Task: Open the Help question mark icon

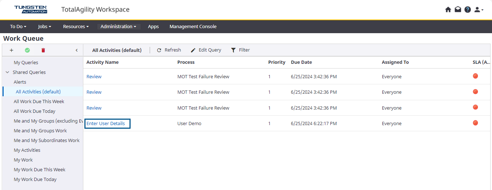Action: pyautogui.click(x=467, y=10)
